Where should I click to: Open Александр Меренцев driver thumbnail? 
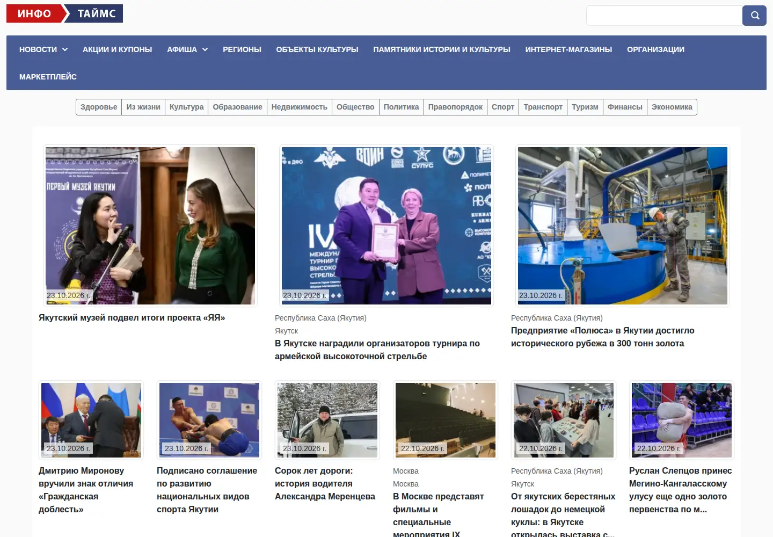[327, 420]
